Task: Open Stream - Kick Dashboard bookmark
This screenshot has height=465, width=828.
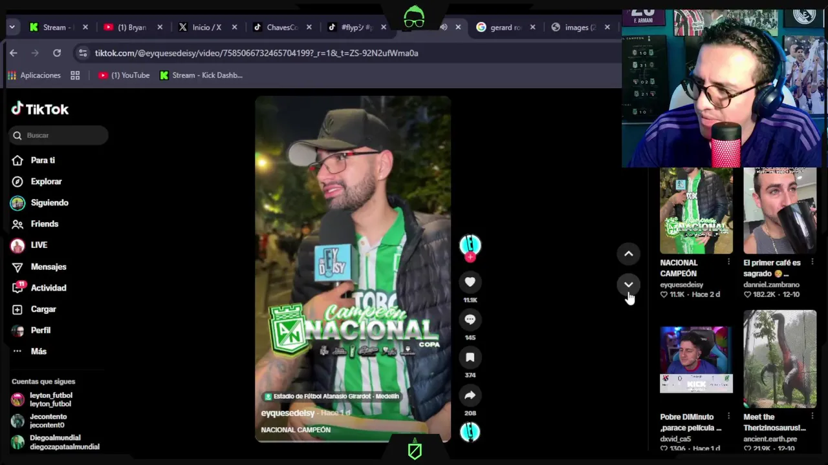Action: [x=201, y=76]
